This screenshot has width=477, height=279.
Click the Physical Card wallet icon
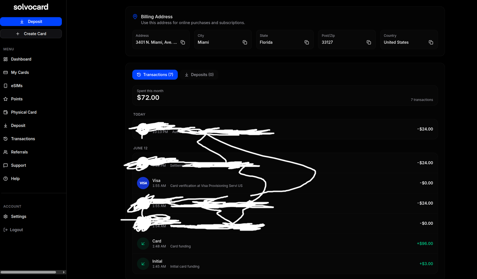click(6, 112)
